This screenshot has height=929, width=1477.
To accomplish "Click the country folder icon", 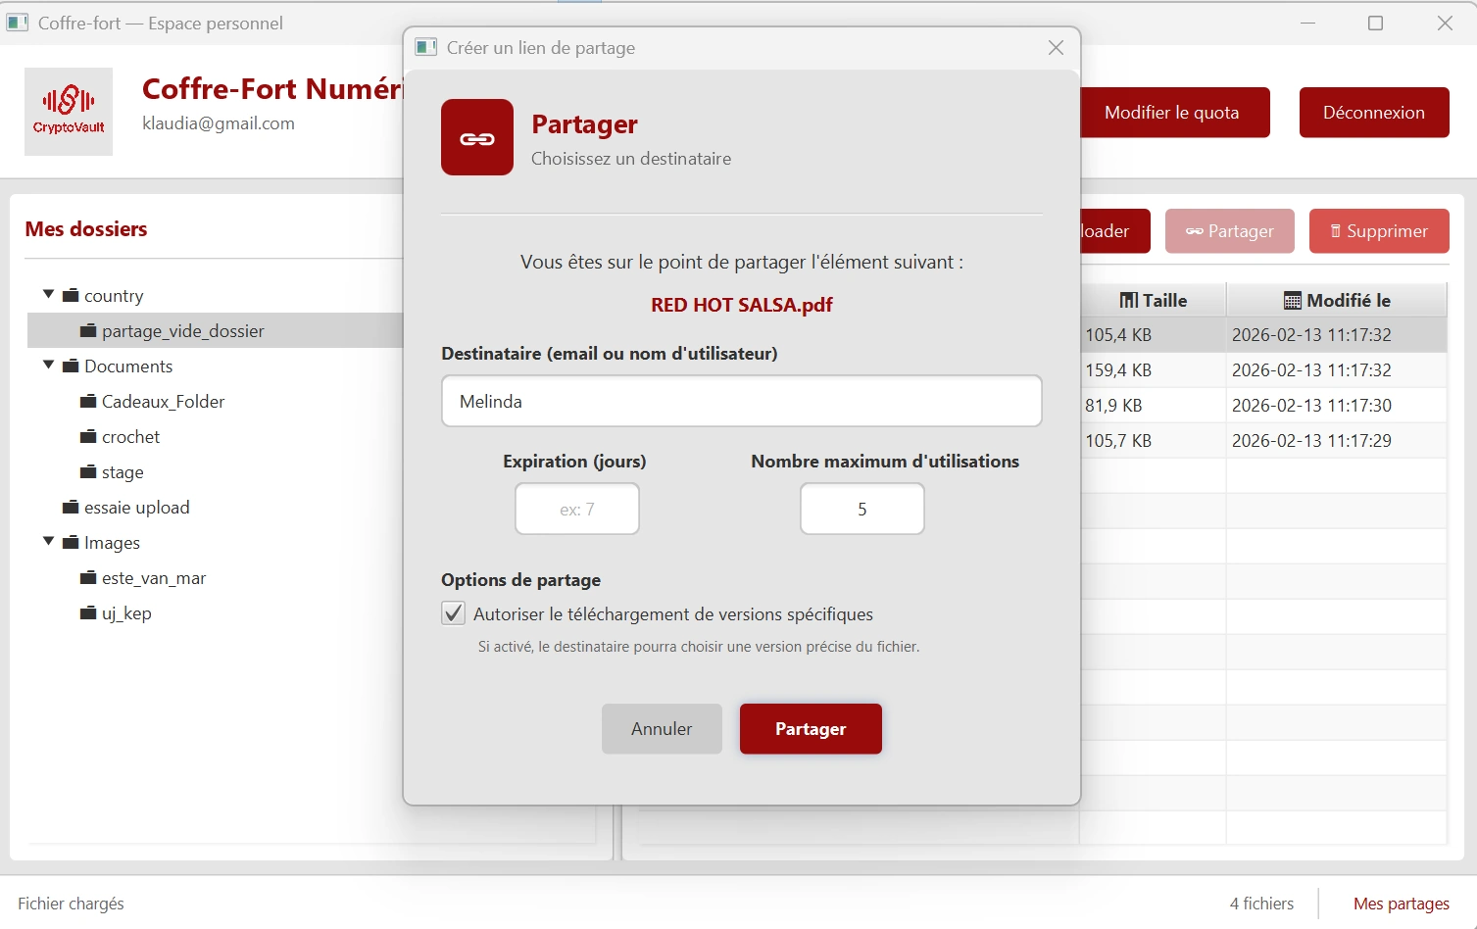I will [x=71, y=296].
